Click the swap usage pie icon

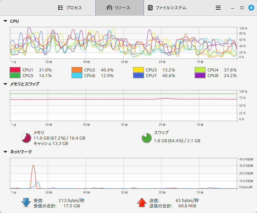pyautogui.click(x=147, y=138)
